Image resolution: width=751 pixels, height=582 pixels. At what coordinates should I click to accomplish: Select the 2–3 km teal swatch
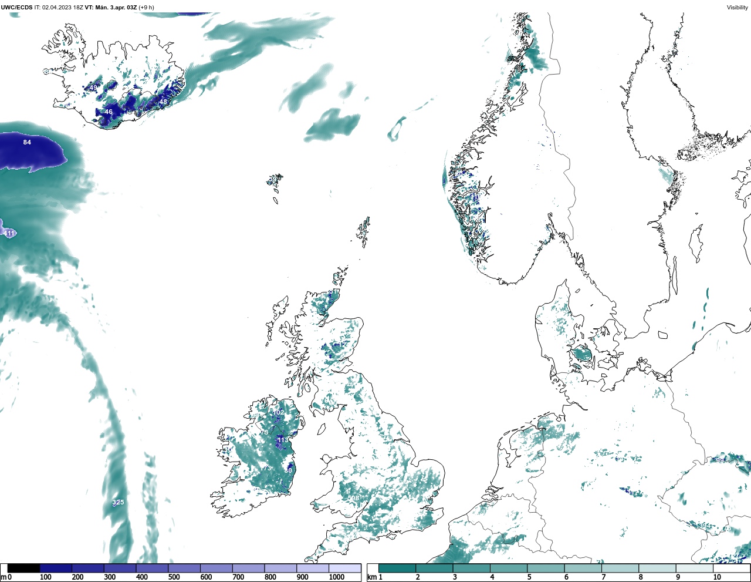pos(434,568)
